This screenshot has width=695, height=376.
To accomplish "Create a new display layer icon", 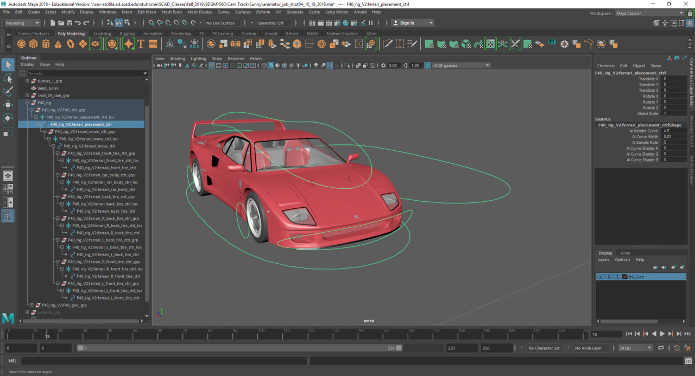I will (673, 267).
